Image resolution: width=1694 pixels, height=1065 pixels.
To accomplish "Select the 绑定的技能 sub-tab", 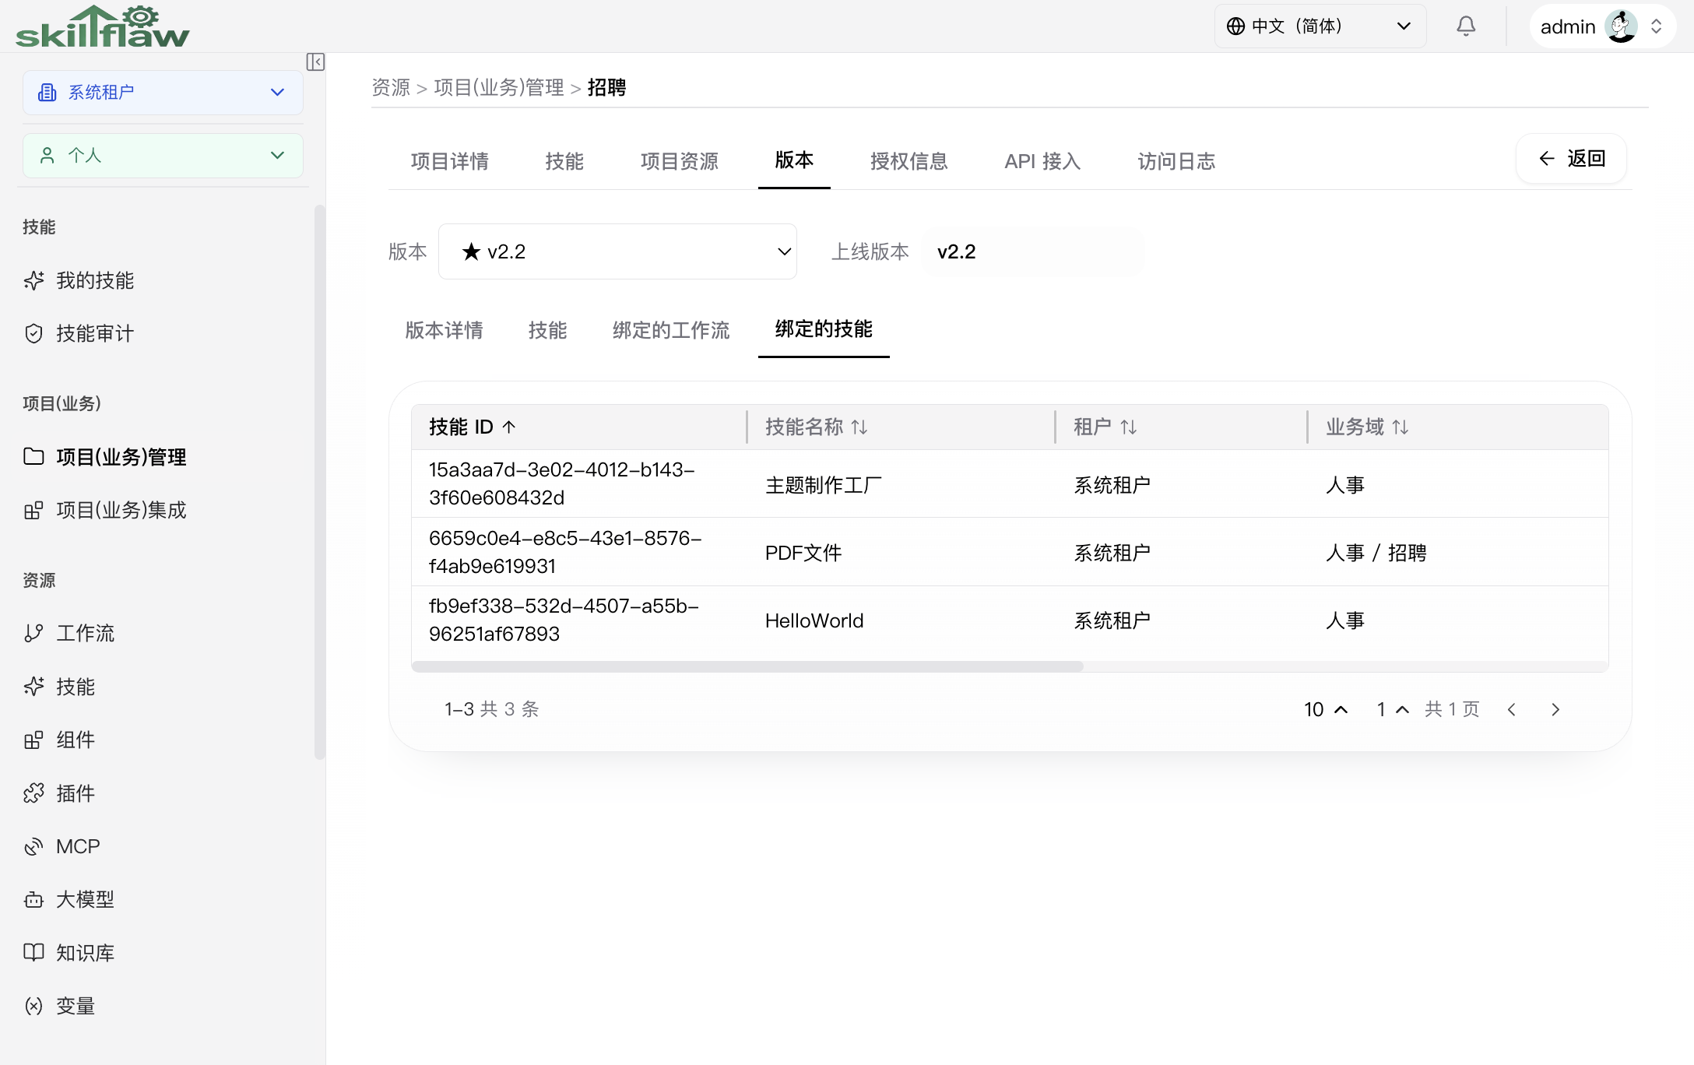I will tap(824, 329).
